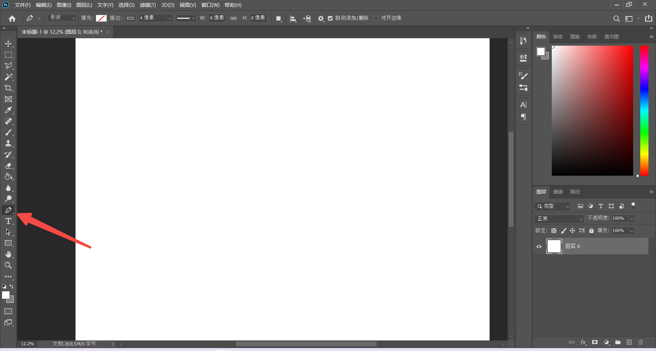Activate the Eraser tool
The height and width of the screenshot is (351, 656).
8,166
